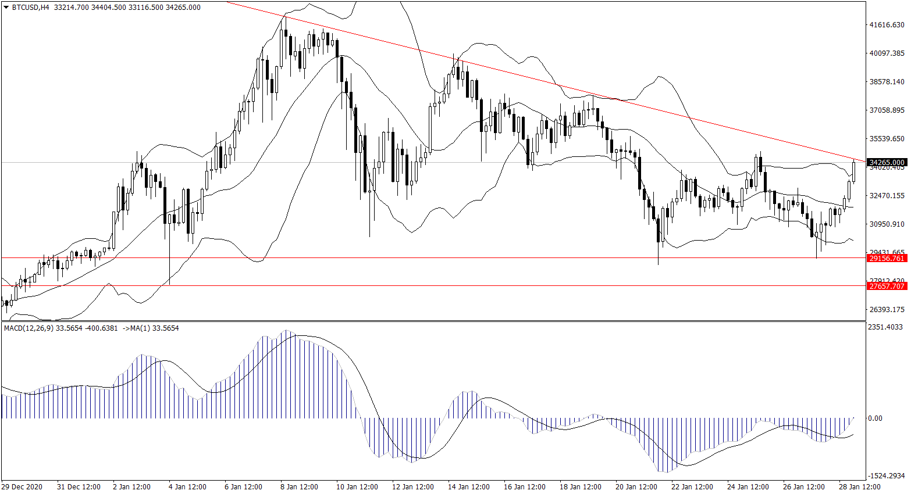Click the MACD(12,26,9) indicator label
911x494 pixels.
click(29, 328)
